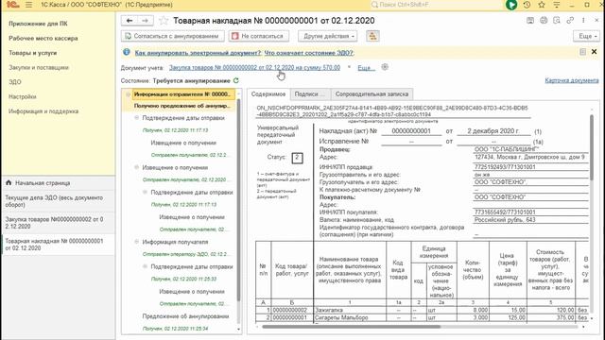This screenshot has height=340, width=605.
Task: Open ЭДО section in sidebar
Action: coord(15,82)
